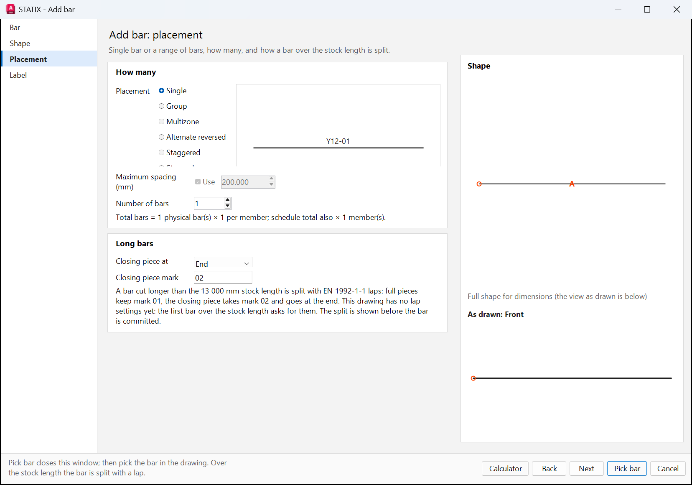Click the Y12-01 bar label in preview

[x=338, y=141]
